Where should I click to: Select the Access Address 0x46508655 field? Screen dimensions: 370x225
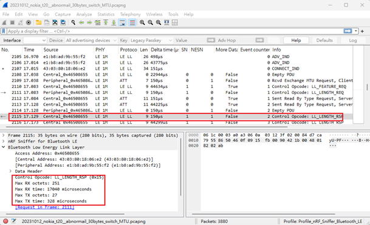coord(47,153)
